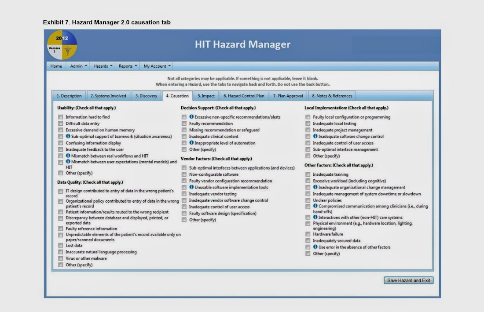This screenshot has width=484, height=312.
Task: Open 8. Notes & References tab
Action: coord(332,96)
